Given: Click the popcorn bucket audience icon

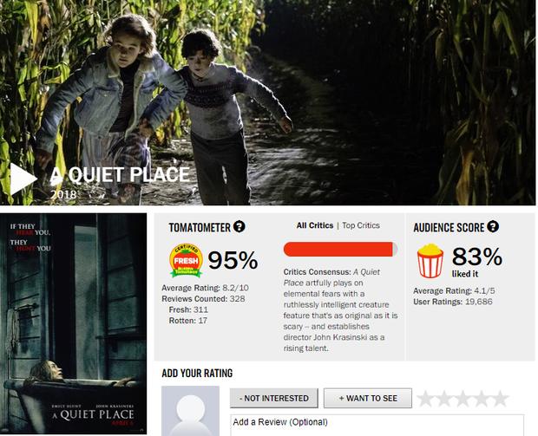Looking at the screenshot, I should [430, 261].
